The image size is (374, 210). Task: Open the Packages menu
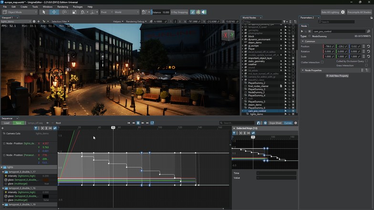78,7
